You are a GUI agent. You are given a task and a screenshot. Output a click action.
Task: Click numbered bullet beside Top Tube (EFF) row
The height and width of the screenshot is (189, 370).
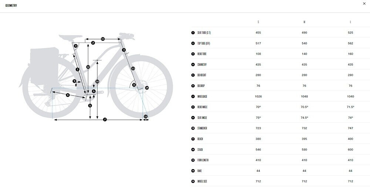coord(193,43)
